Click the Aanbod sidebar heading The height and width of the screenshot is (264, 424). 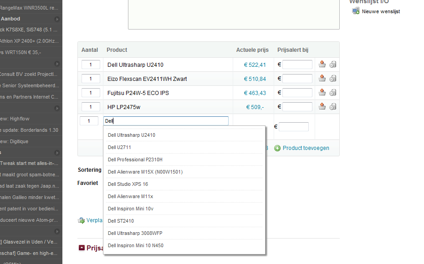[x=10, y=19]
